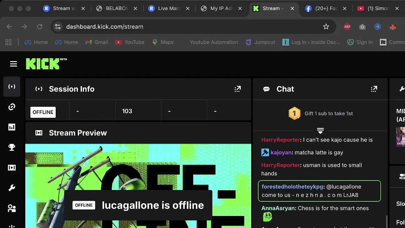This screenshot has width=405, height=228.
Task: Open the Stream section in the sidebar
Action: coord(12,86)
